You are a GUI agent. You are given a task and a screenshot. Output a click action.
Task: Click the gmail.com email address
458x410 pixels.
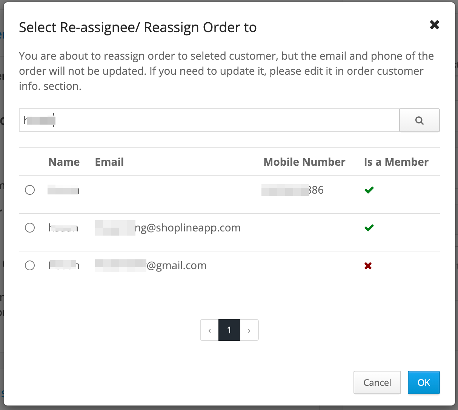click(151, 265)
